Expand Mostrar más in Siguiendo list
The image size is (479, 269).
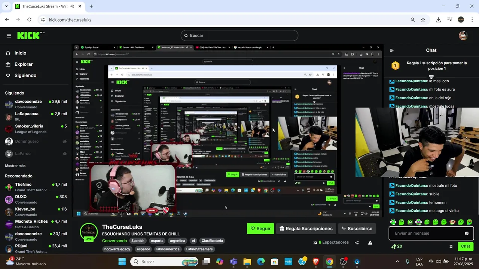15,166
